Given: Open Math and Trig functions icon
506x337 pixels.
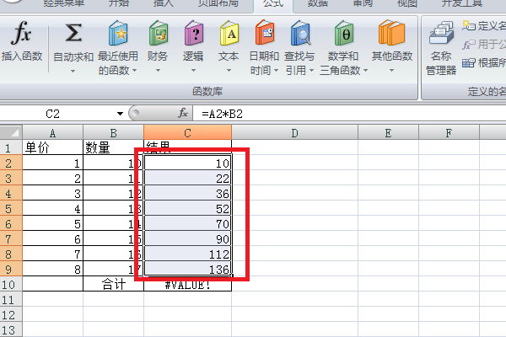Looking at the screenshot, I should point(344,33).
